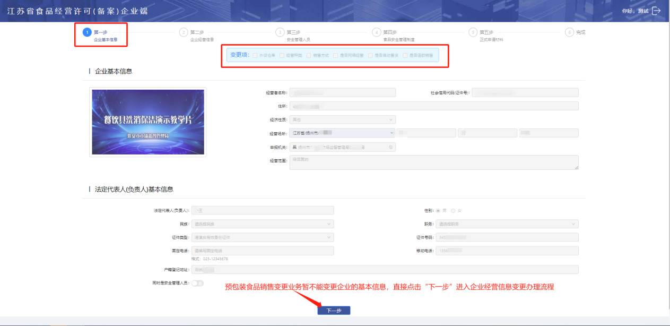670x326 pixels.
Task: Open the 经济性质 dropdown
Action: click(342, 120)
